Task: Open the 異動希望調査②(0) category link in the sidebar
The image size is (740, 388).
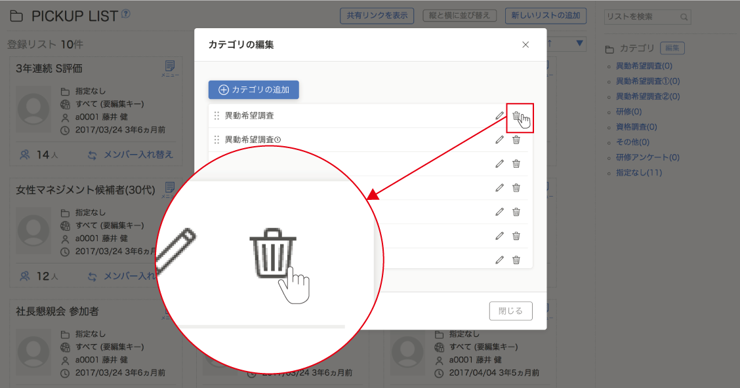Action: pyautogui.click(x=647, y=96)
